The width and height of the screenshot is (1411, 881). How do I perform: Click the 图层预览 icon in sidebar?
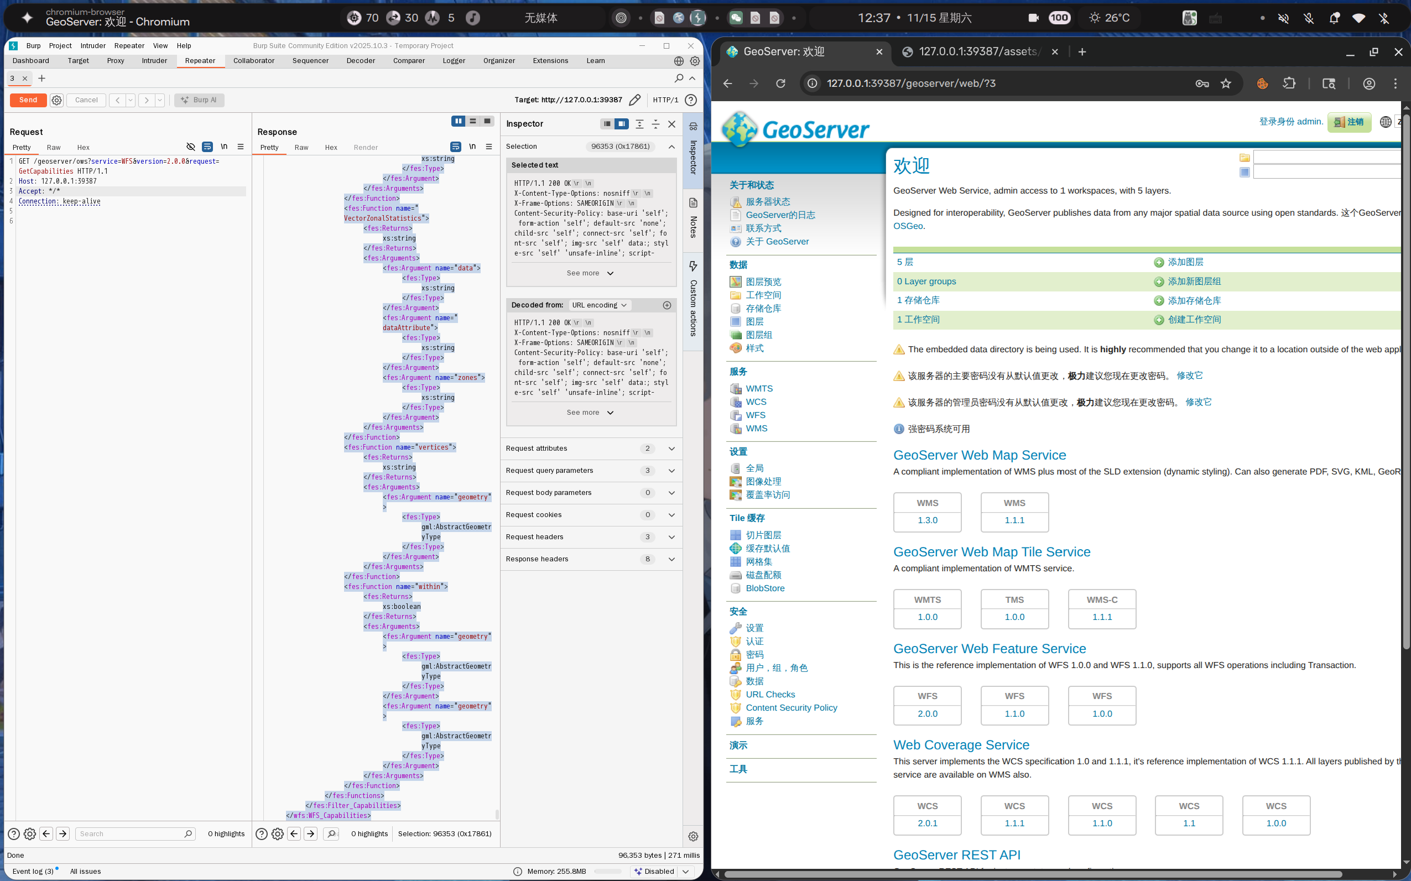(735, 282)
